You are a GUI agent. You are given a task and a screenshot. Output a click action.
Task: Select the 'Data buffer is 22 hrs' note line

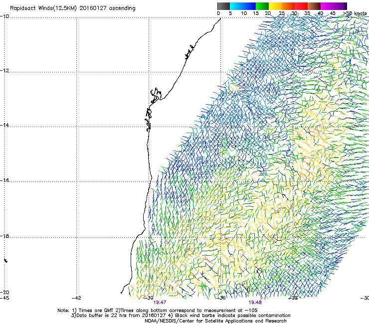tap(181, 316)
